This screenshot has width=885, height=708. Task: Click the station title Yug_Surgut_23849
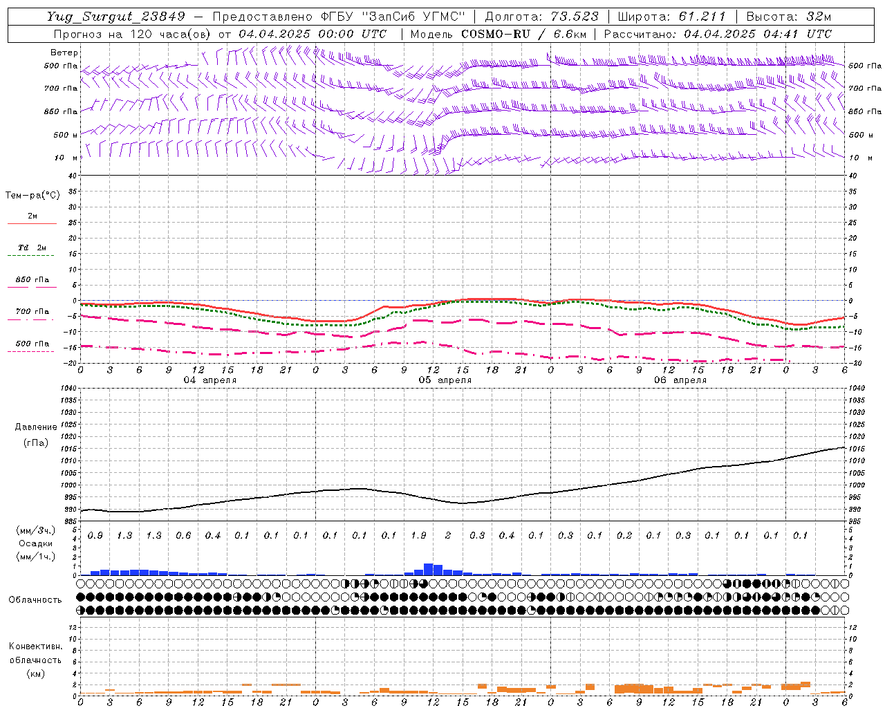(116, 17)
